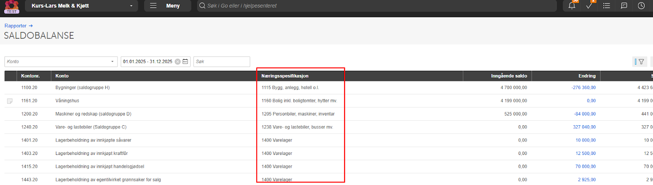The width and height of the screenshot is (653, 185).
Task: Open the notifications bell icon
Action: (x=572, y=6)
